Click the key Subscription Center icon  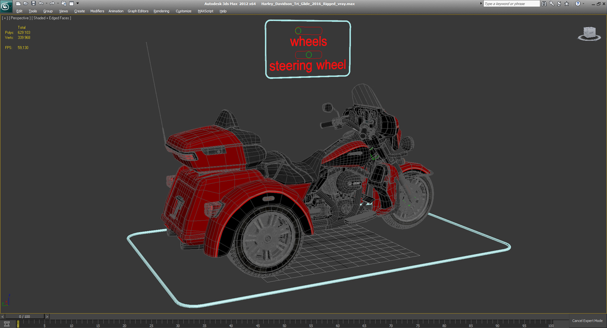pos(552,4)
